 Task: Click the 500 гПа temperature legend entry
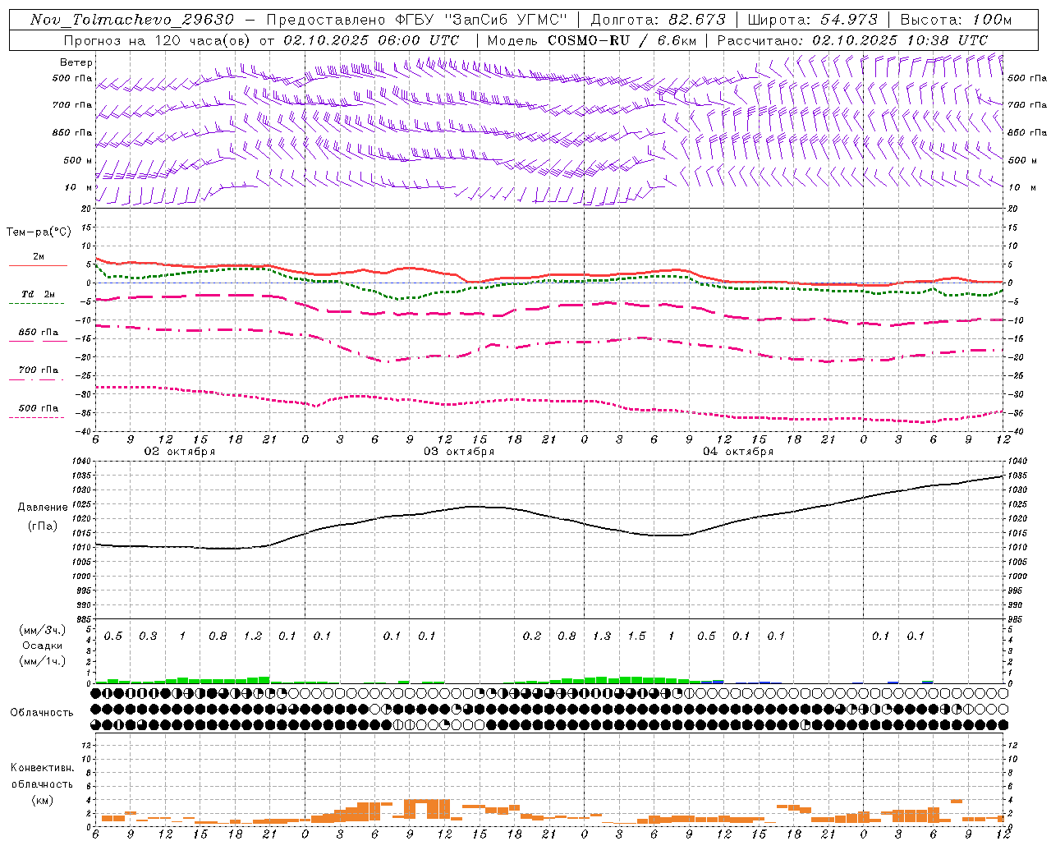pos(39,408)
